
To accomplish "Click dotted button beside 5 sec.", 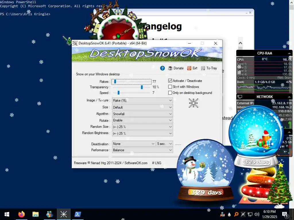I will [x=178, y=144].
